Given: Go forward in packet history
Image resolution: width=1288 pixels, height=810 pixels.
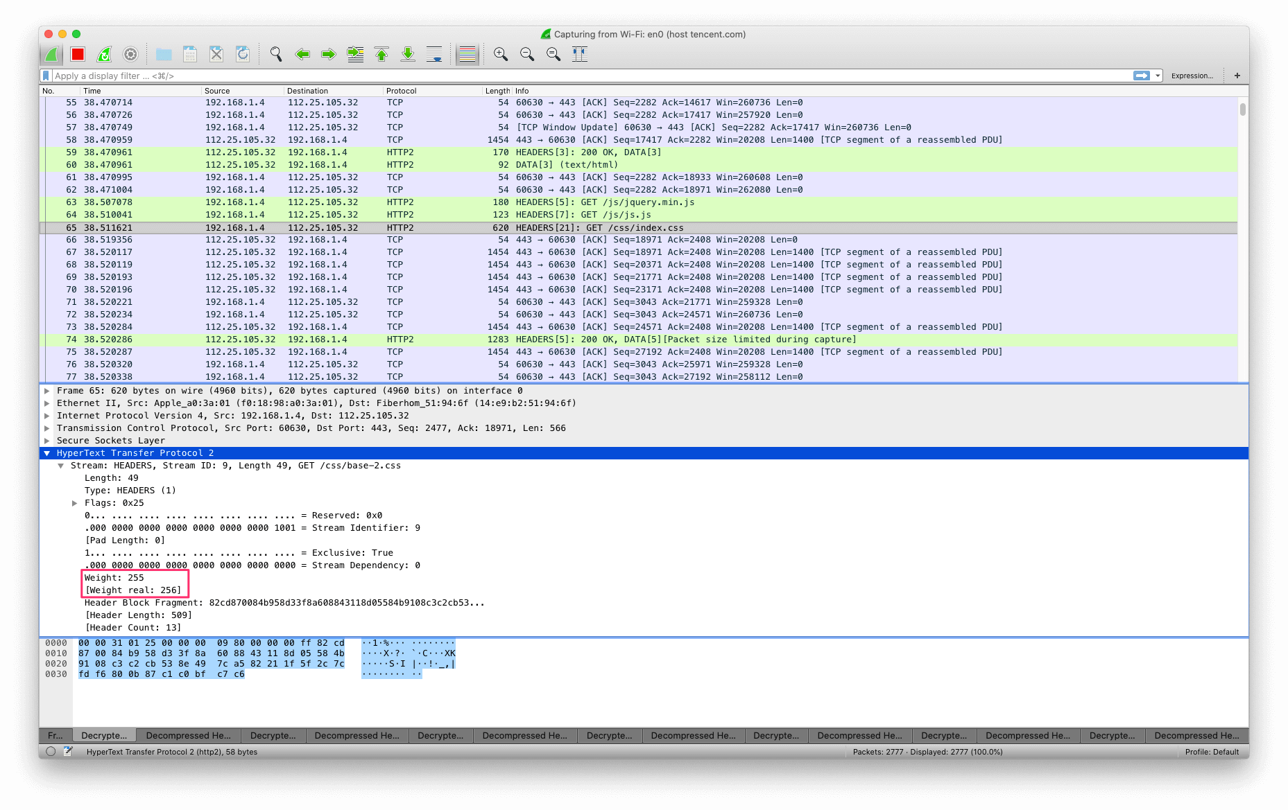Looking at the screenshot, I should (x=329, y=54).
